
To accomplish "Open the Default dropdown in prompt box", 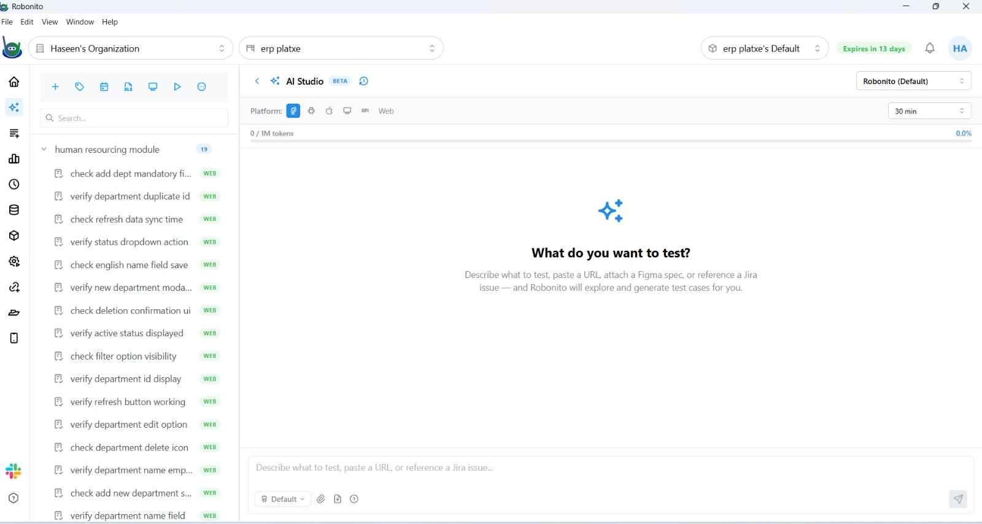I will coord(283,499).
